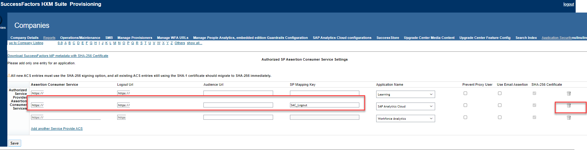Focus SP Mapping Key field for Learning row
The image size is (587, 150).
(325, 93)
